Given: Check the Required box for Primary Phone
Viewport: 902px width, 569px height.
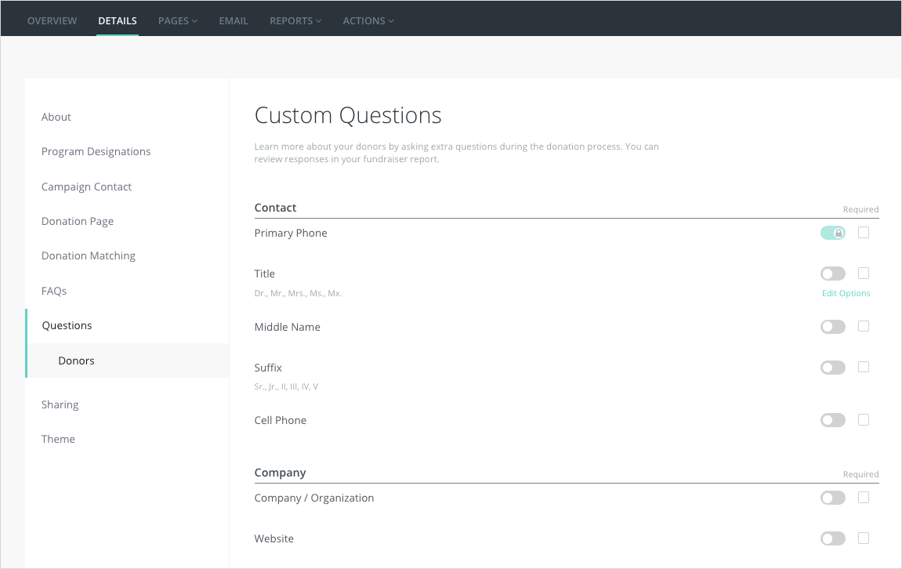Looking at the screenshot, I should tap(864, 233).
